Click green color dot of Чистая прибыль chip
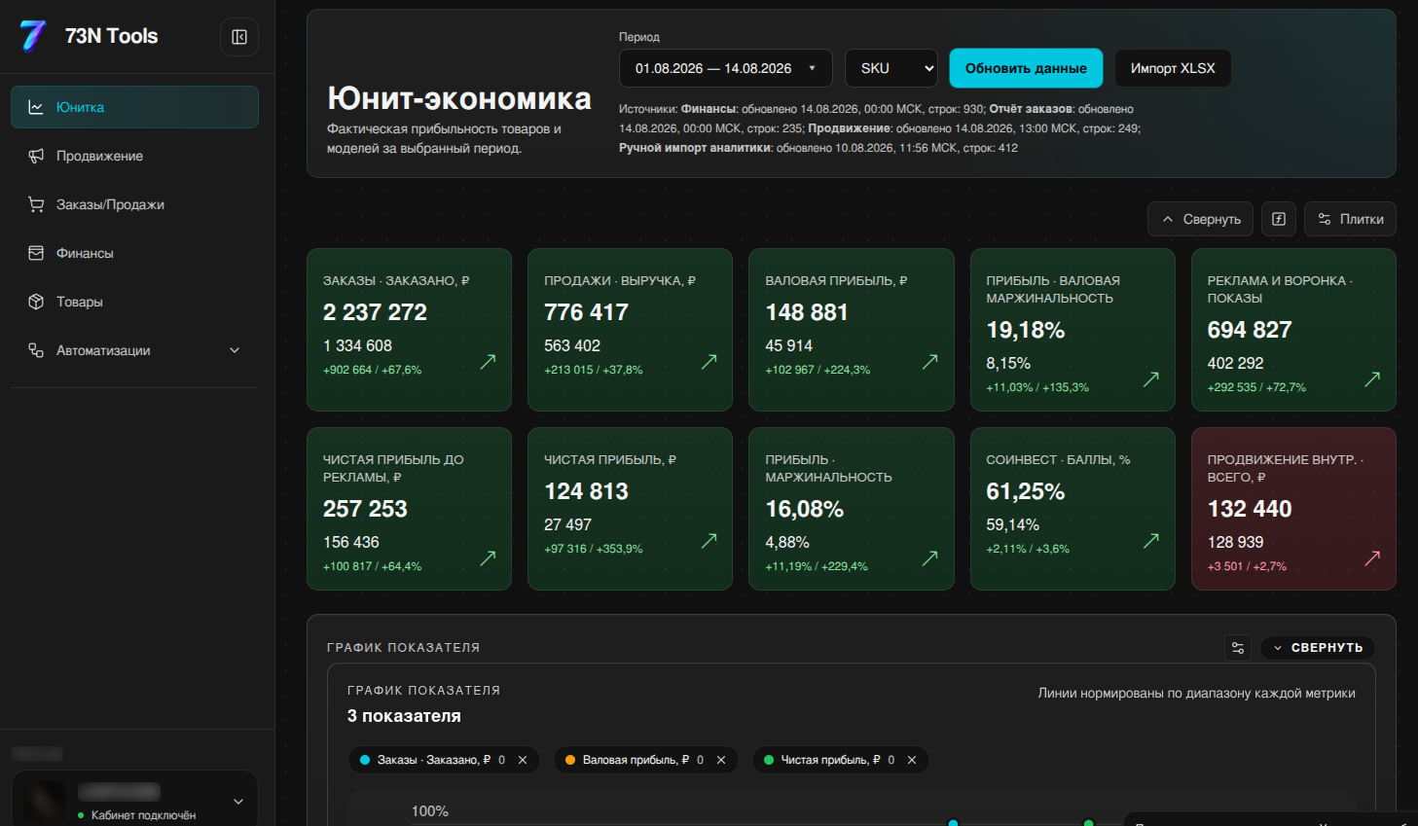This screenshot has height=826, width=1418. point(769,760)
